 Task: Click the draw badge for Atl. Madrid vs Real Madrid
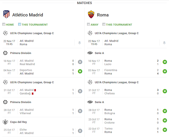pos(80,62)
